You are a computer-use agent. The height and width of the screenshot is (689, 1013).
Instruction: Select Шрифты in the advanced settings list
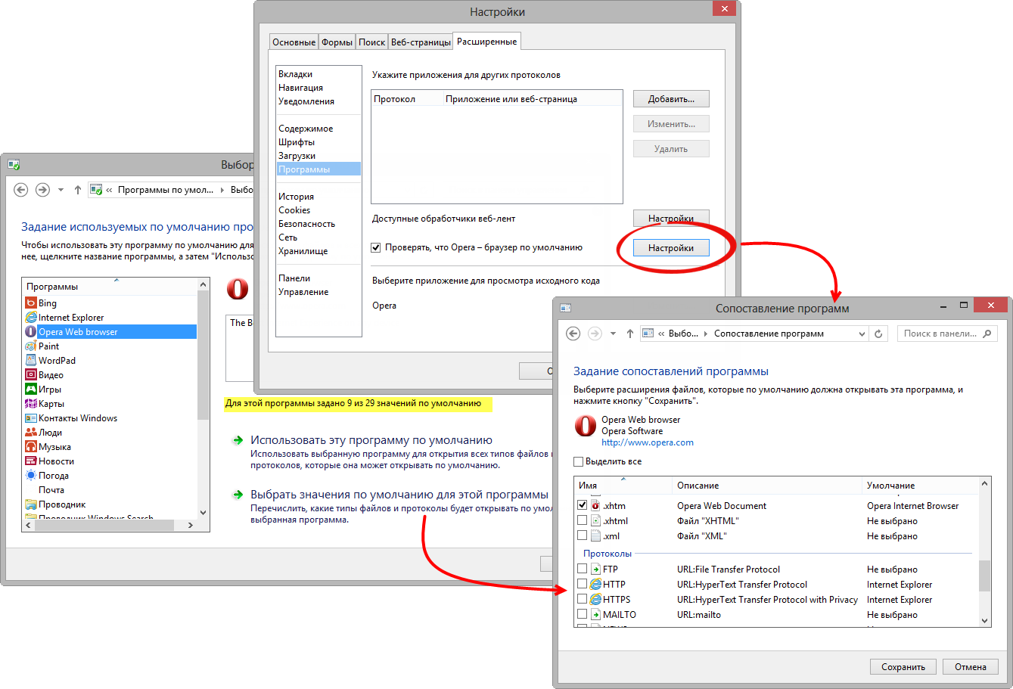(x=297, y=142)
